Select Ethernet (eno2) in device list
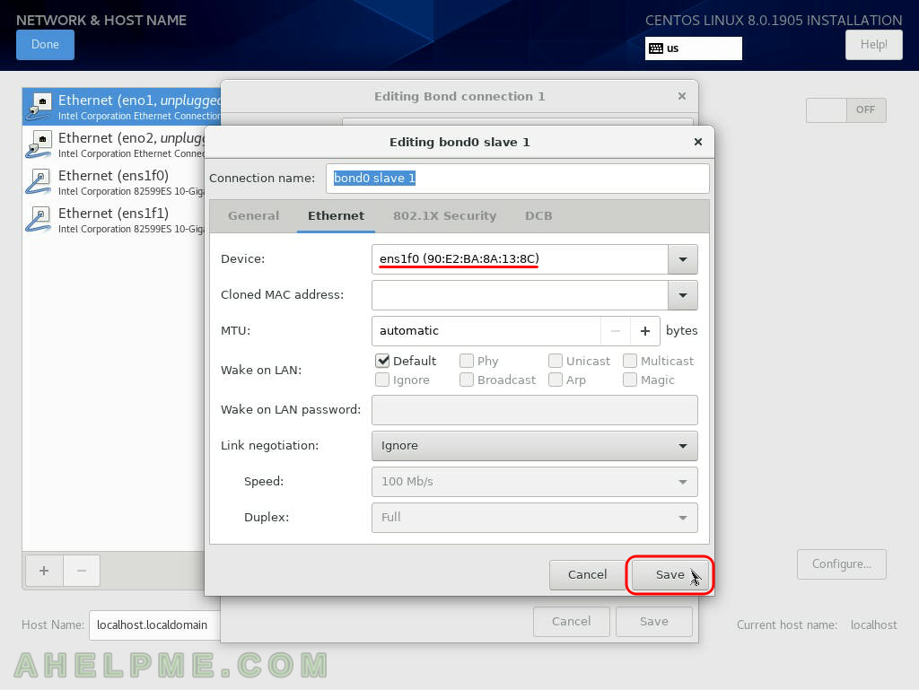The image size is (919, 690). click(x=114, y=144)
